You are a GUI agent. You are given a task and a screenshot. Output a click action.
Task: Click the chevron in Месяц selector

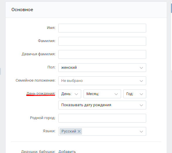click(116, 94)
